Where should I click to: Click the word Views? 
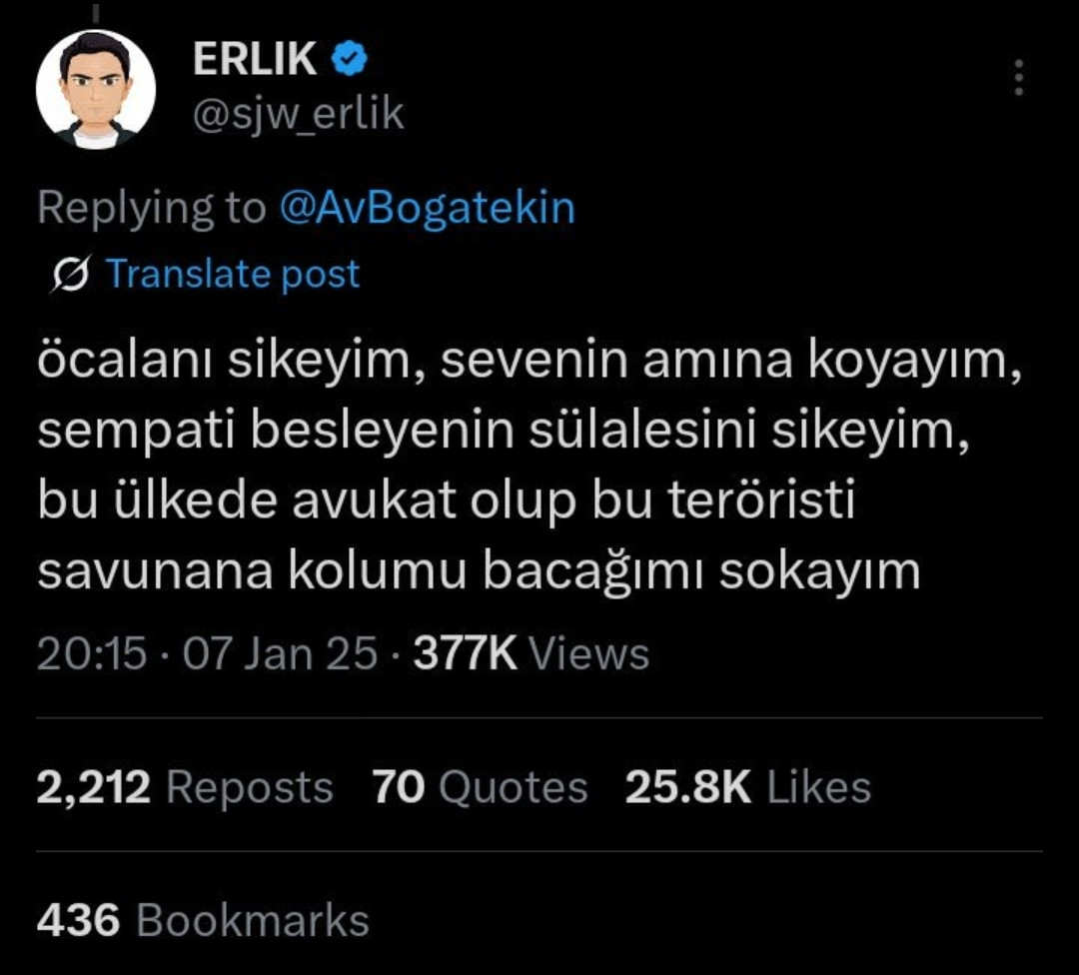(x=588, y=654)
